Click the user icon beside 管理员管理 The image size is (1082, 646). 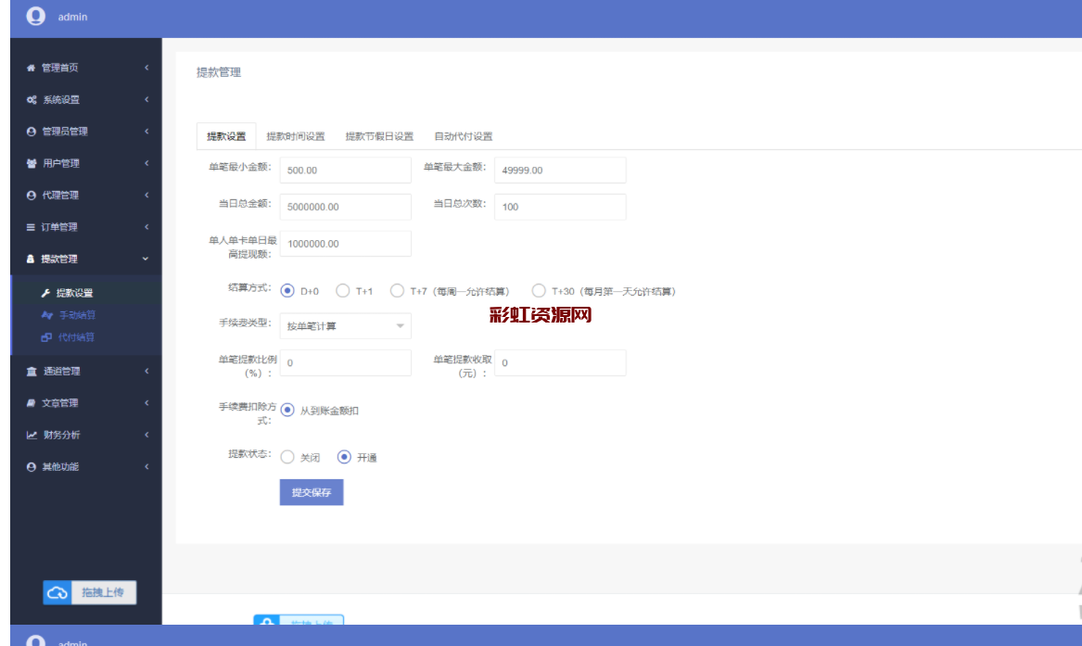point(31,131)
